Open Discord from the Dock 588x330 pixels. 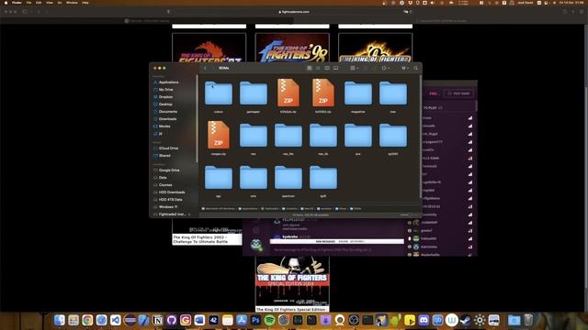coord(424,320)
